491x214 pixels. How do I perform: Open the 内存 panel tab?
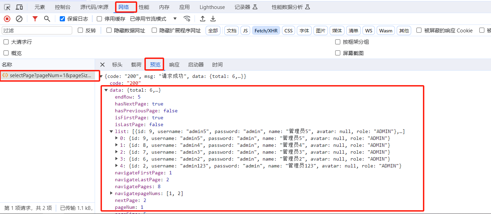click(x=164, y=7)
